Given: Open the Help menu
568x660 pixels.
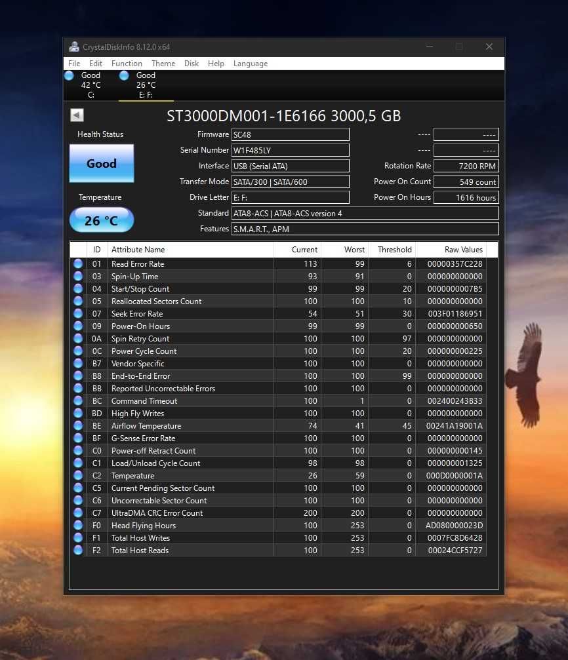Looking at the screenshot, I should click(216, 64).
